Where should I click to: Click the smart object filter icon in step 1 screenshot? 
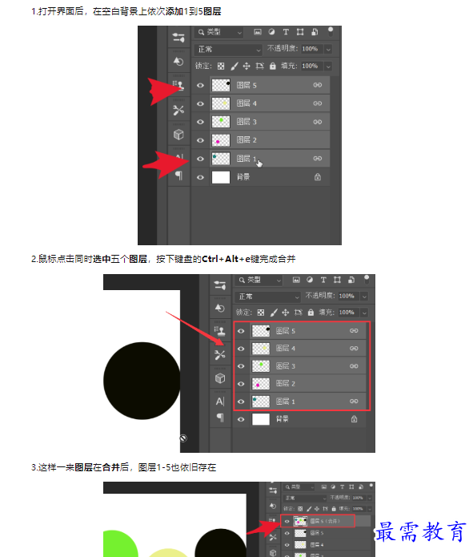[x=315, y=32]
